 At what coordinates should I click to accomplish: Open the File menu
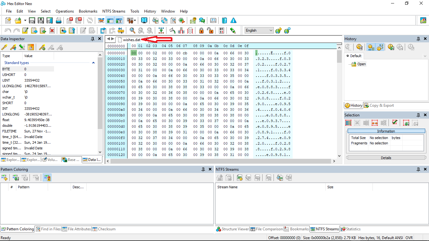coord(9,11)
